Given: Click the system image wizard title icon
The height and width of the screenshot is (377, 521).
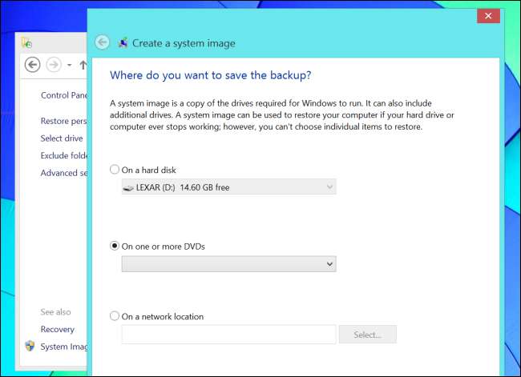Looking at the screenshot, I should [x=123, y=42].
